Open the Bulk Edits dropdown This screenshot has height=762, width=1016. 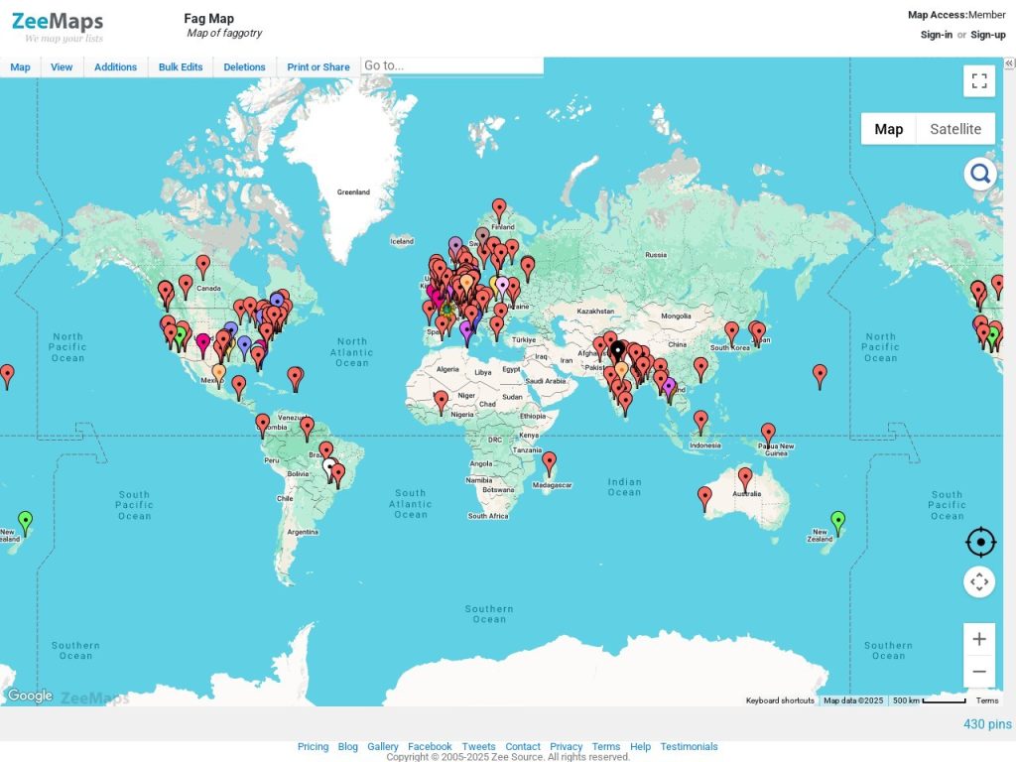tap(181, 67)
